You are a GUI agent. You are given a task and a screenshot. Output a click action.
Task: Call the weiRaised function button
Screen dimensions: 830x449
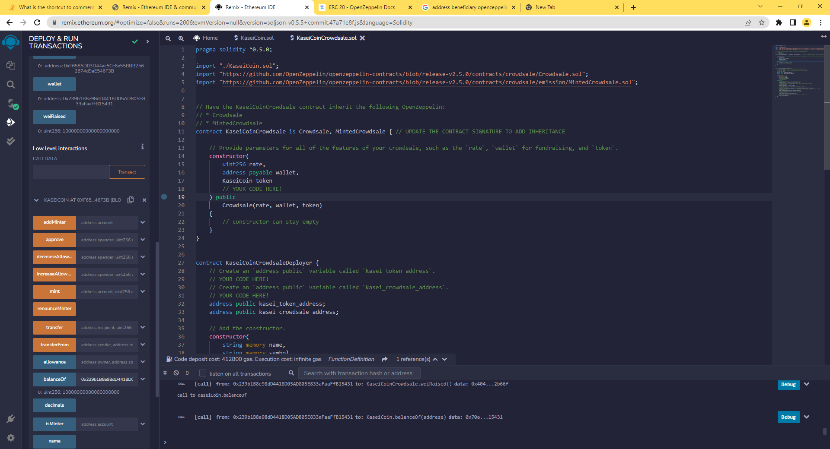[x=54, y=117]
